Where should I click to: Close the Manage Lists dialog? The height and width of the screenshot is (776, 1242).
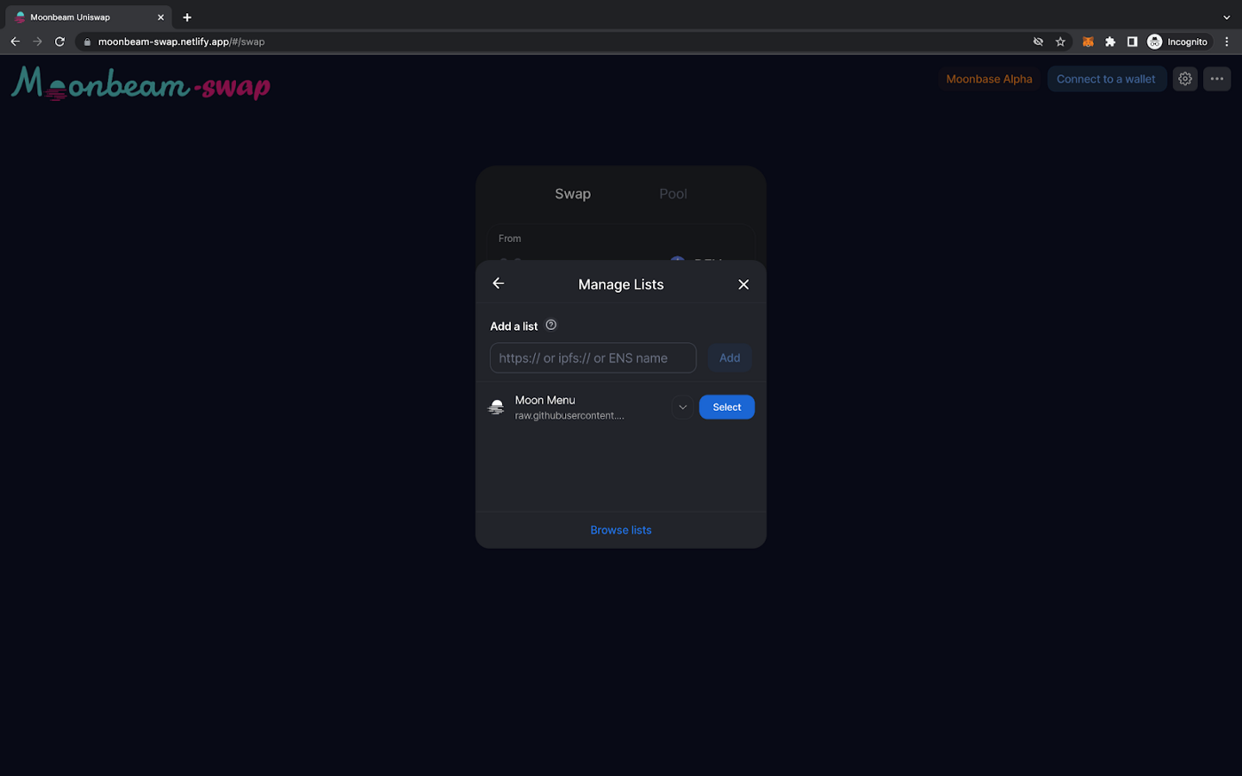coord(743,285)
